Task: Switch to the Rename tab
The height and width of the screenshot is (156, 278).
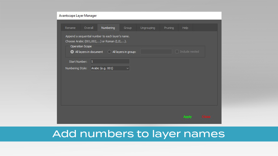Action: pyautogui.click(x=70, y=28)
